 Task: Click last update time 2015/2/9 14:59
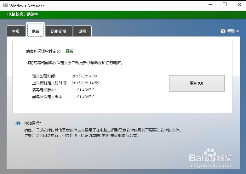[x=85, y=83]
